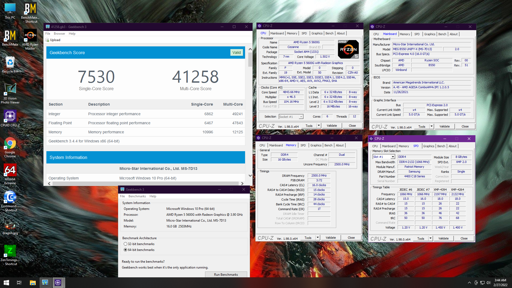Open the volume speaker tray icon

pos(489,283)
